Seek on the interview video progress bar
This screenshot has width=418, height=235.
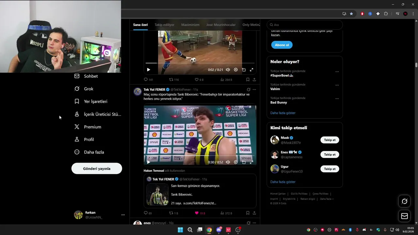pyautogui.click(x=200, y=156)
